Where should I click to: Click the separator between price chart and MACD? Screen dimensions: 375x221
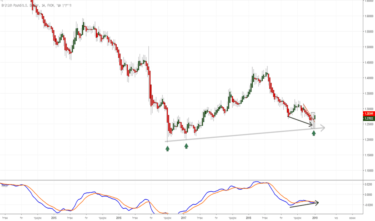click(181, 180)
